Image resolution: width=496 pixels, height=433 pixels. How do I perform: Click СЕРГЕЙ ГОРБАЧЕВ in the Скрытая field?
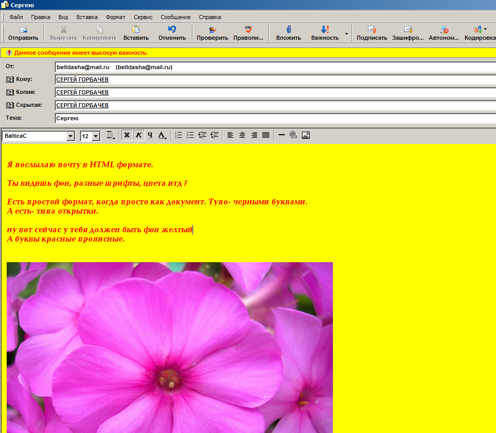pyautogui.click(x=82, y=105)
